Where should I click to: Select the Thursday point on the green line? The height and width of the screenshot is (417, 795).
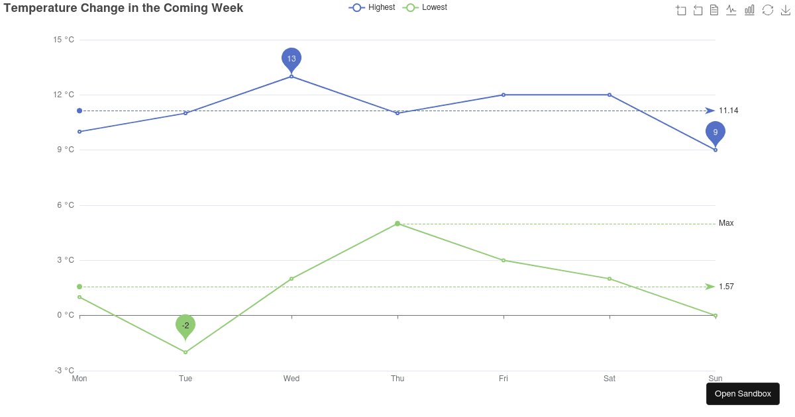397,224
